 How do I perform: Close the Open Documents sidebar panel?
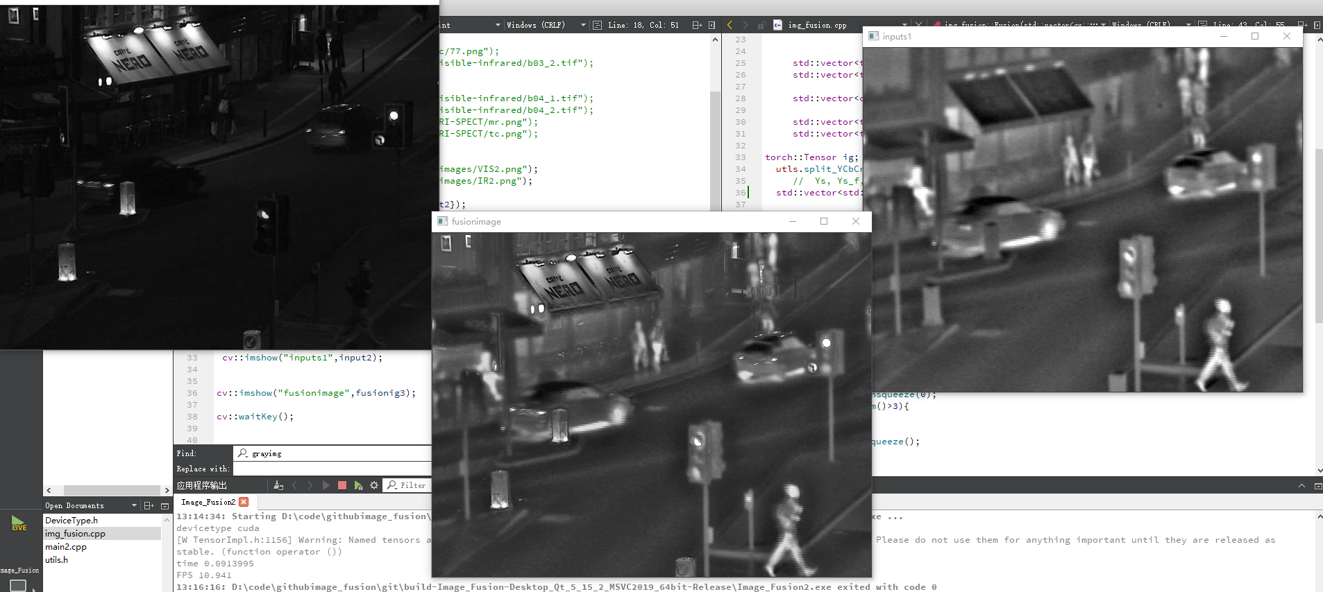tap(165, 505)
